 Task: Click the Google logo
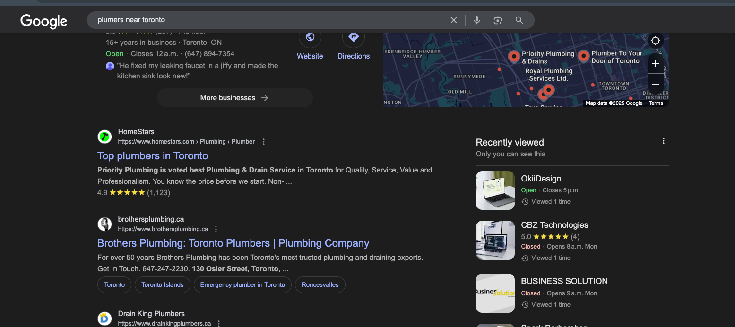[43, 21]
